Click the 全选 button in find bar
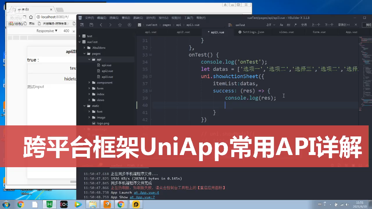Image resolution: width=372 pixels, height=209 pixels. [304, 25]
